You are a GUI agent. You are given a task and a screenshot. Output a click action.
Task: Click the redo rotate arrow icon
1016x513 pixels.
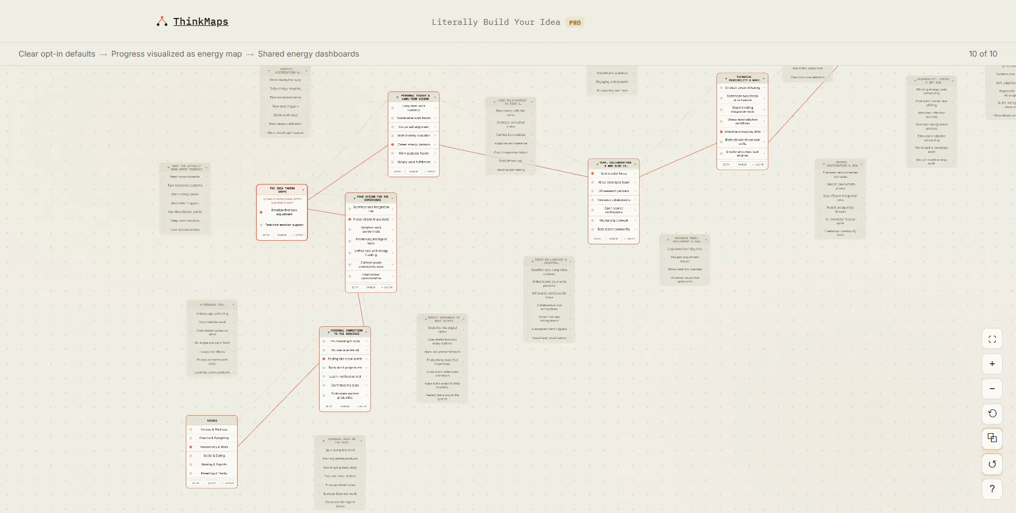992,464
